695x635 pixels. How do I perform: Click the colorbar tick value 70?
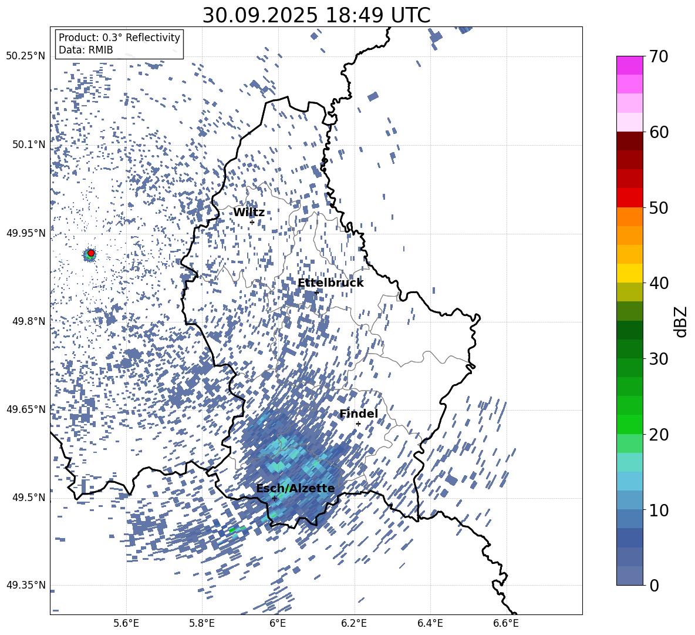[x=659, y=56]
